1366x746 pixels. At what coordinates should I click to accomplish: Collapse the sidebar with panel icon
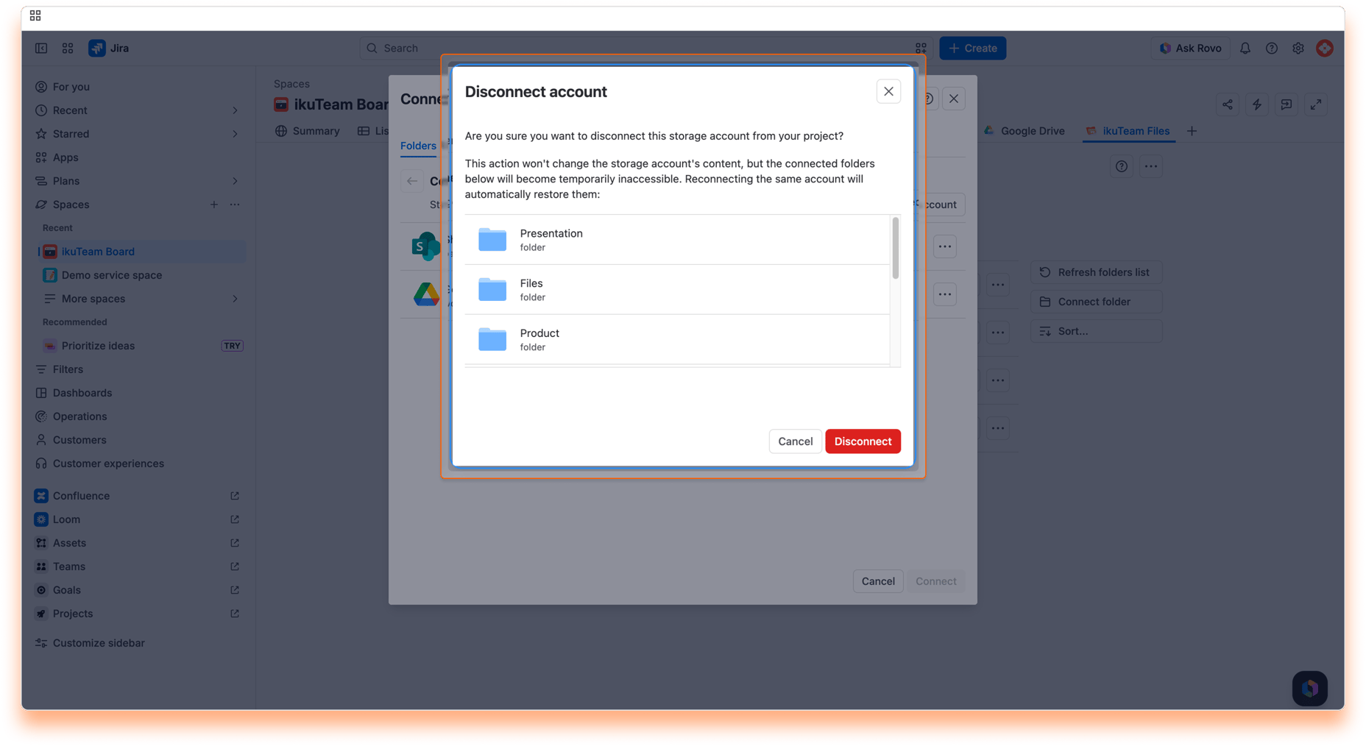coord(41,48)
